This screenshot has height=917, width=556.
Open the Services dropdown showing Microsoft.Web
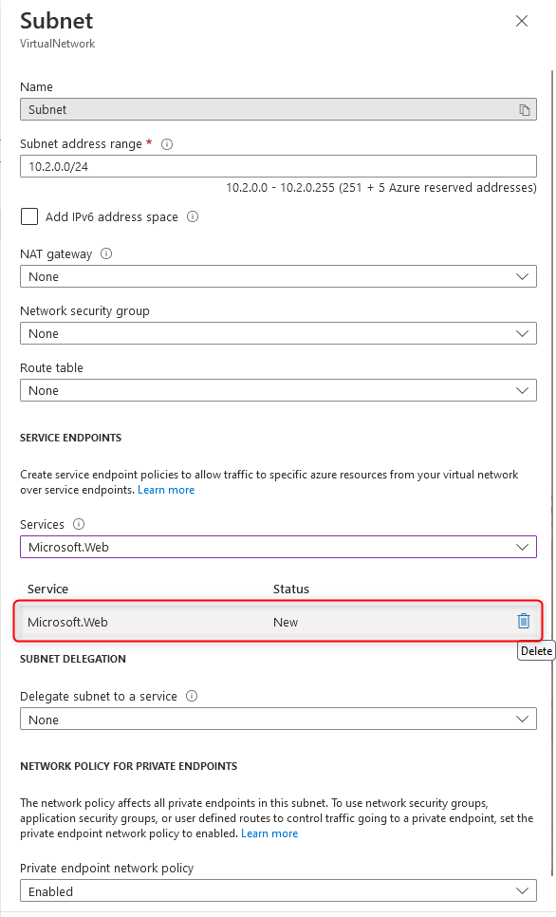278,548
